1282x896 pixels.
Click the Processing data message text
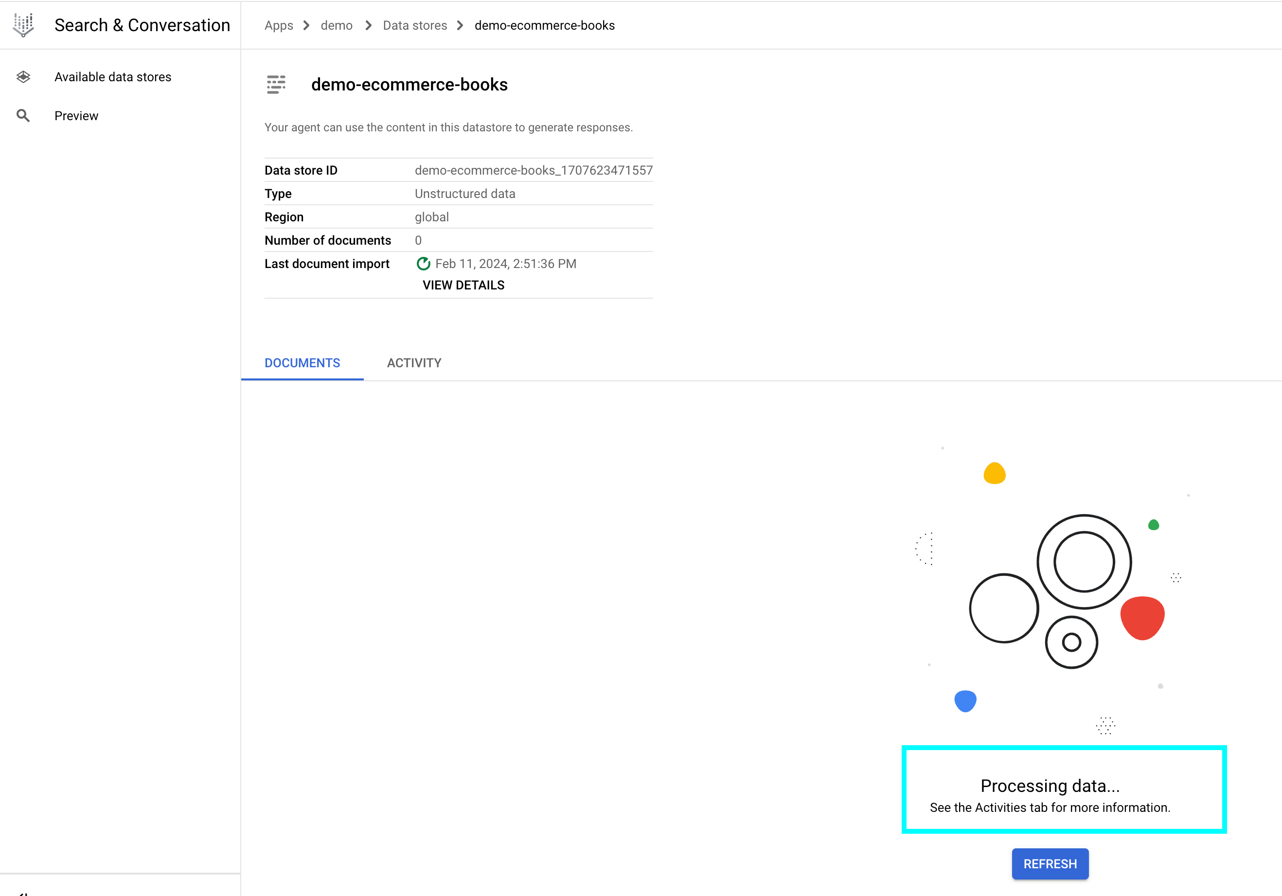(x=1050, y=786)
